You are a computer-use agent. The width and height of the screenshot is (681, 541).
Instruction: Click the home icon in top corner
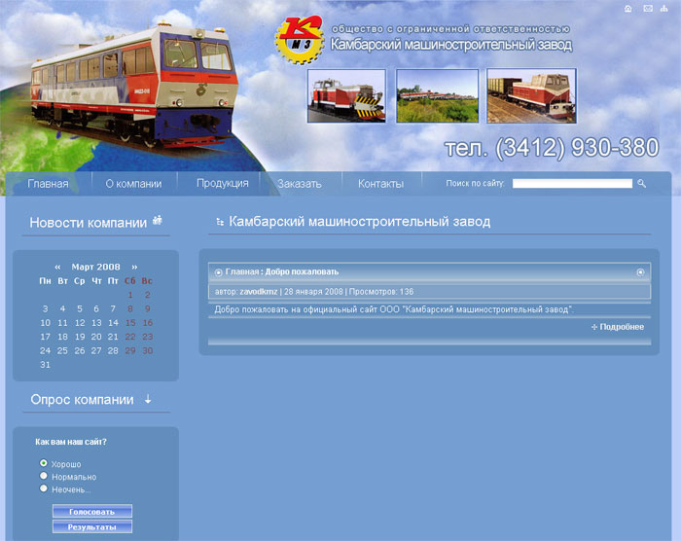(628, 9)
